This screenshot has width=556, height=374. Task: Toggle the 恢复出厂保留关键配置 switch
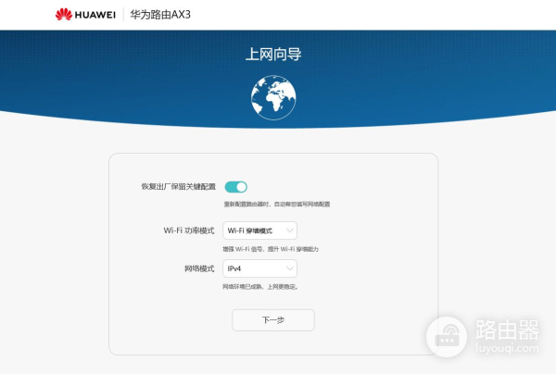236,187
